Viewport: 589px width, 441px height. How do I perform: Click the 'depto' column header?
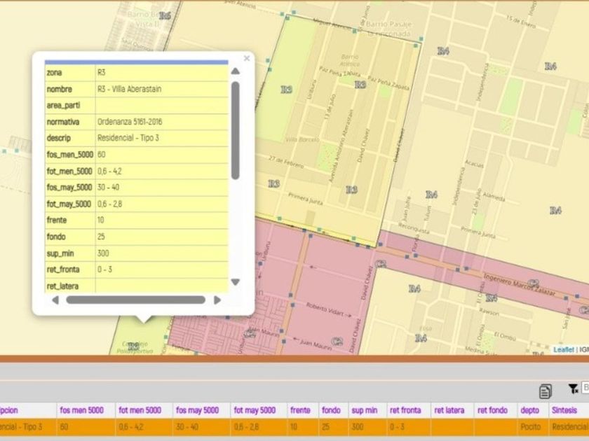pos(529,410)
